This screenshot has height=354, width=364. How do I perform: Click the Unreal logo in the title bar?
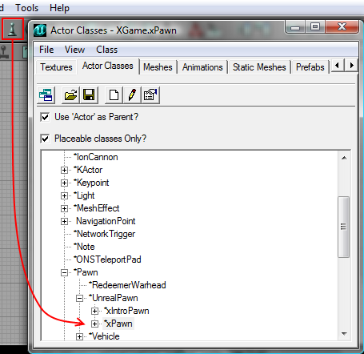tap(40, 30)
